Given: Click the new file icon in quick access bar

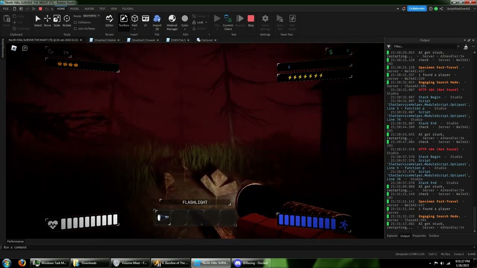Looking at the screenshot, I should tap(15, 9).
